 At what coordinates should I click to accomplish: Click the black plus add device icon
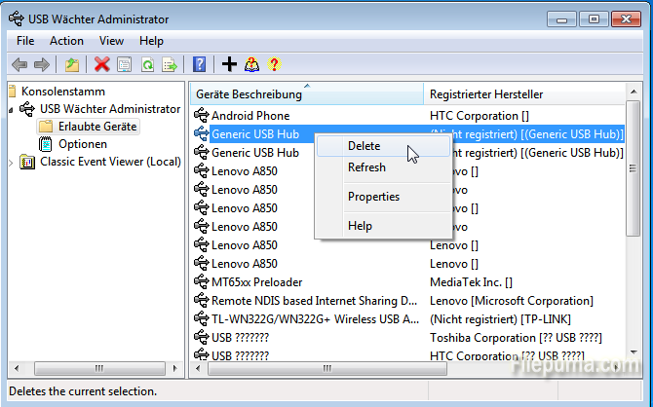[229, 64]
